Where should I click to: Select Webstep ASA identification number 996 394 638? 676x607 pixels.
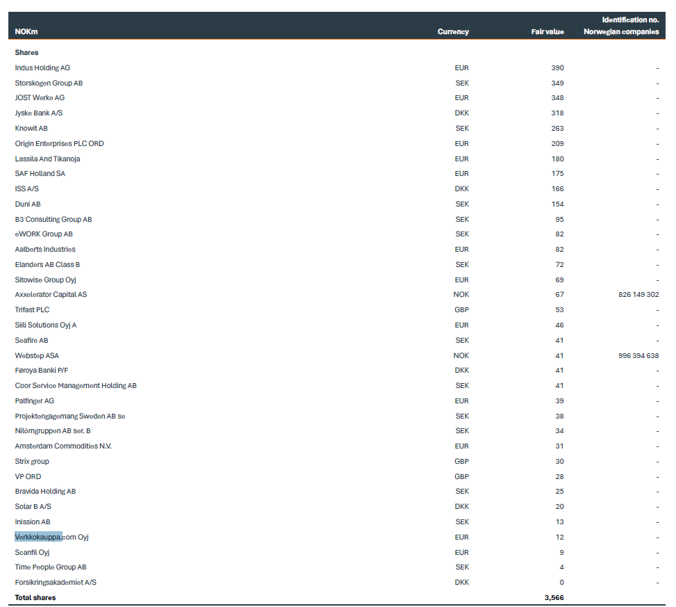(x=638, y=356)
